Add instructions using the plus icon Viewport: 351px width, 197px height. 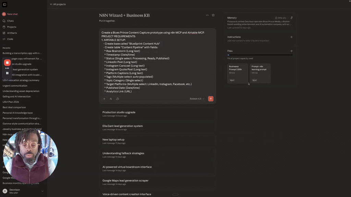pos(292,37)
